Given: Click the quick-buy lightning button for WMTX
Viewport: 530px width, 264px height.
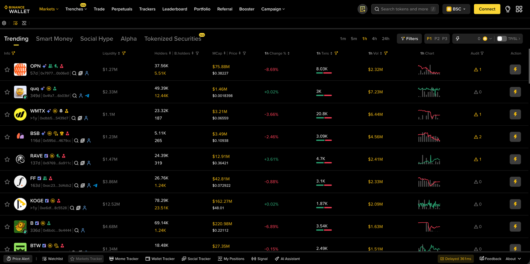Looking at the screenshot, I should click(x=515, y=114).
